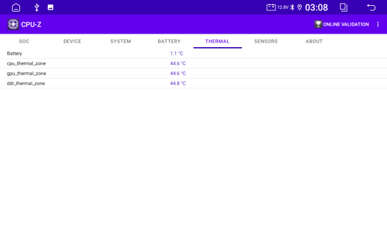Tap the gpu_thermal_zone 44.6 °C value

click(x=178, y=74)
